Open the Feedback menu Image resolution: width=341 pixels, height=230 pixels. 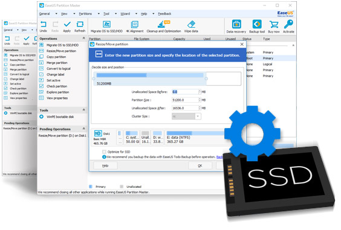tap(164, 14)
